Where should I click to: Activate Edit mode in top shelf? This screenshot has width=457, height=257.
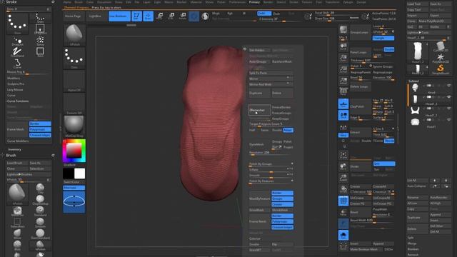tap(136, 16)
